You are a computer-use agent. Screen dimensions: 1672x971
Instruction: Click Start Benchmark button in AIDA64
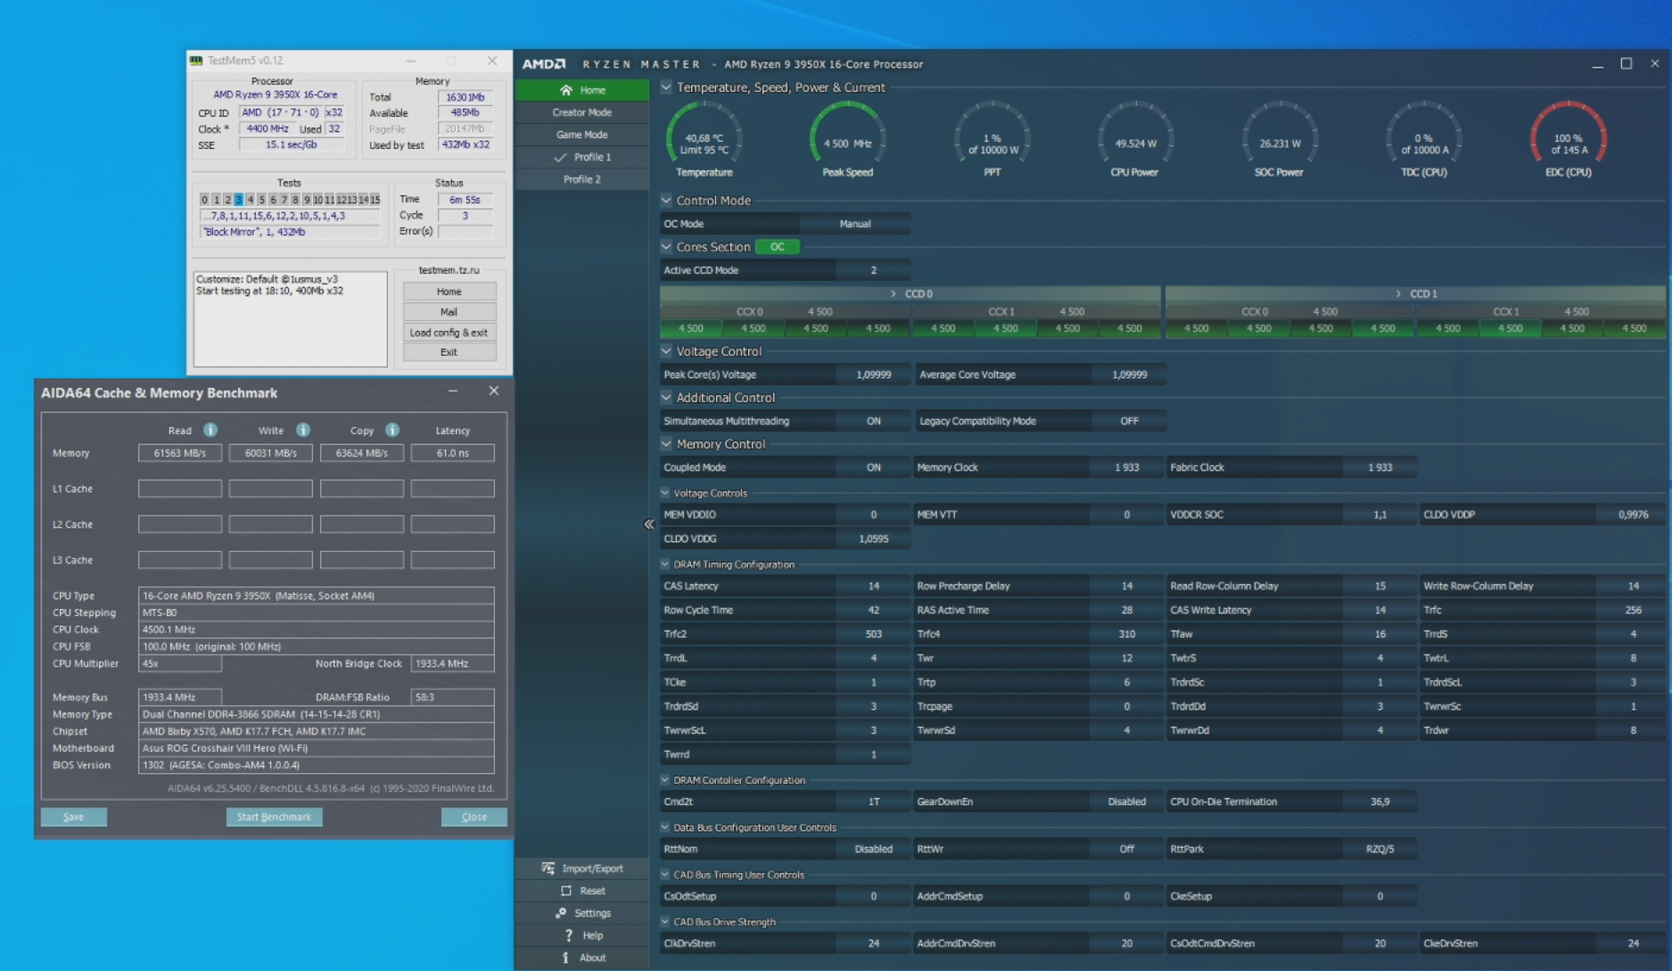(x=274, y=817)
